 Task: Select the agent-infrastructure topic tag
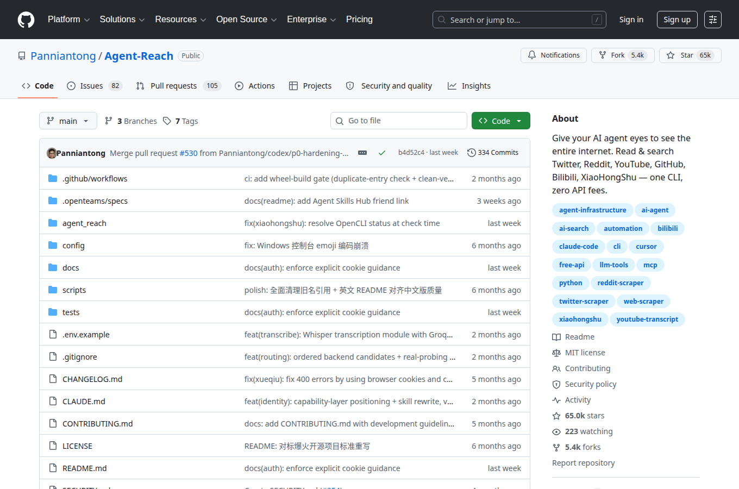click(592, 210)
